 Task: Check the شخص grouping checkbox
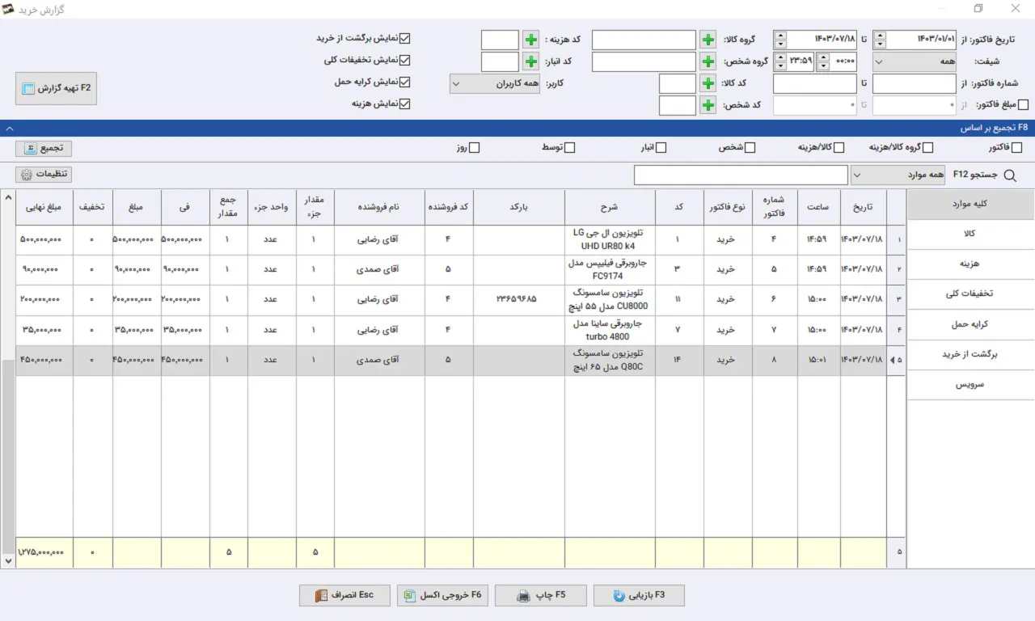(x=750, y=148)
